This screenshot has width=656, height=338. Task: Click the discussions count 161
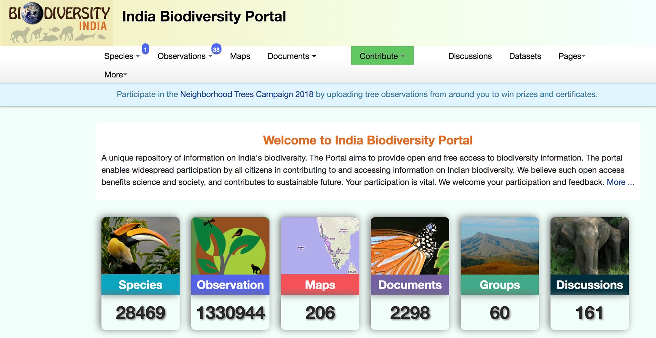tap(590, 313)
